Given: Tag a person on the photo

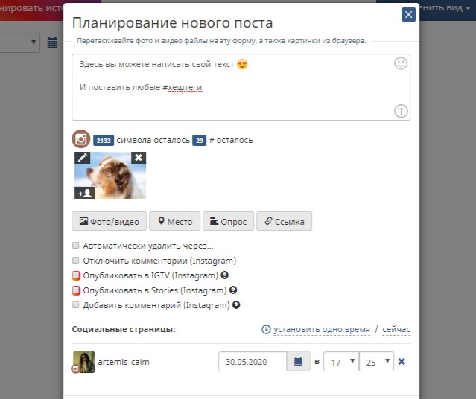Looking at the screenshot, I should [85, 194].
